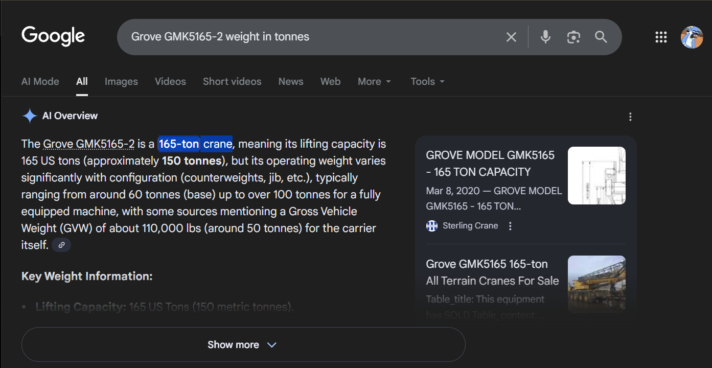Screen dimensions: 712x368
Task: Click the magnifying glass search icon
Action: click(x=601, y=37)
